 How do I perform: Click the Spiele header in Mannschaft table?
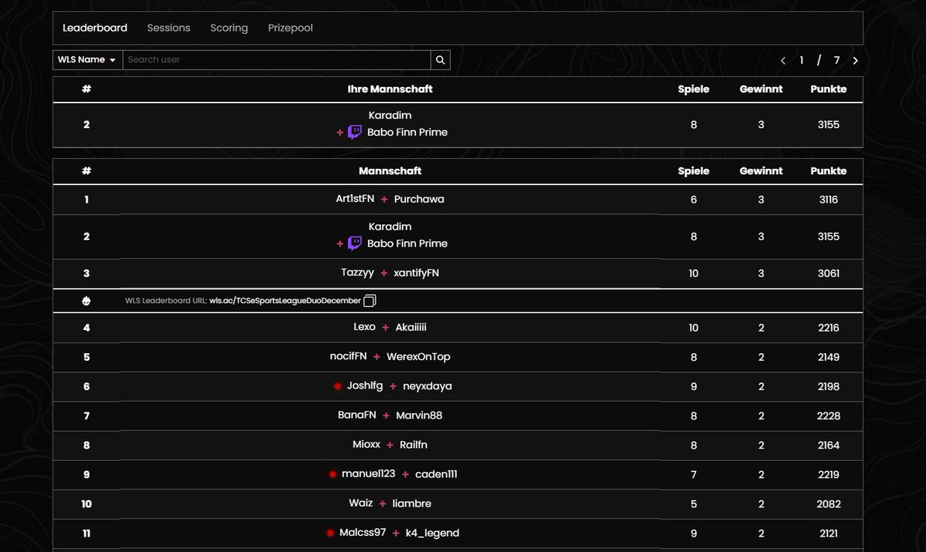tap(693, 170)
